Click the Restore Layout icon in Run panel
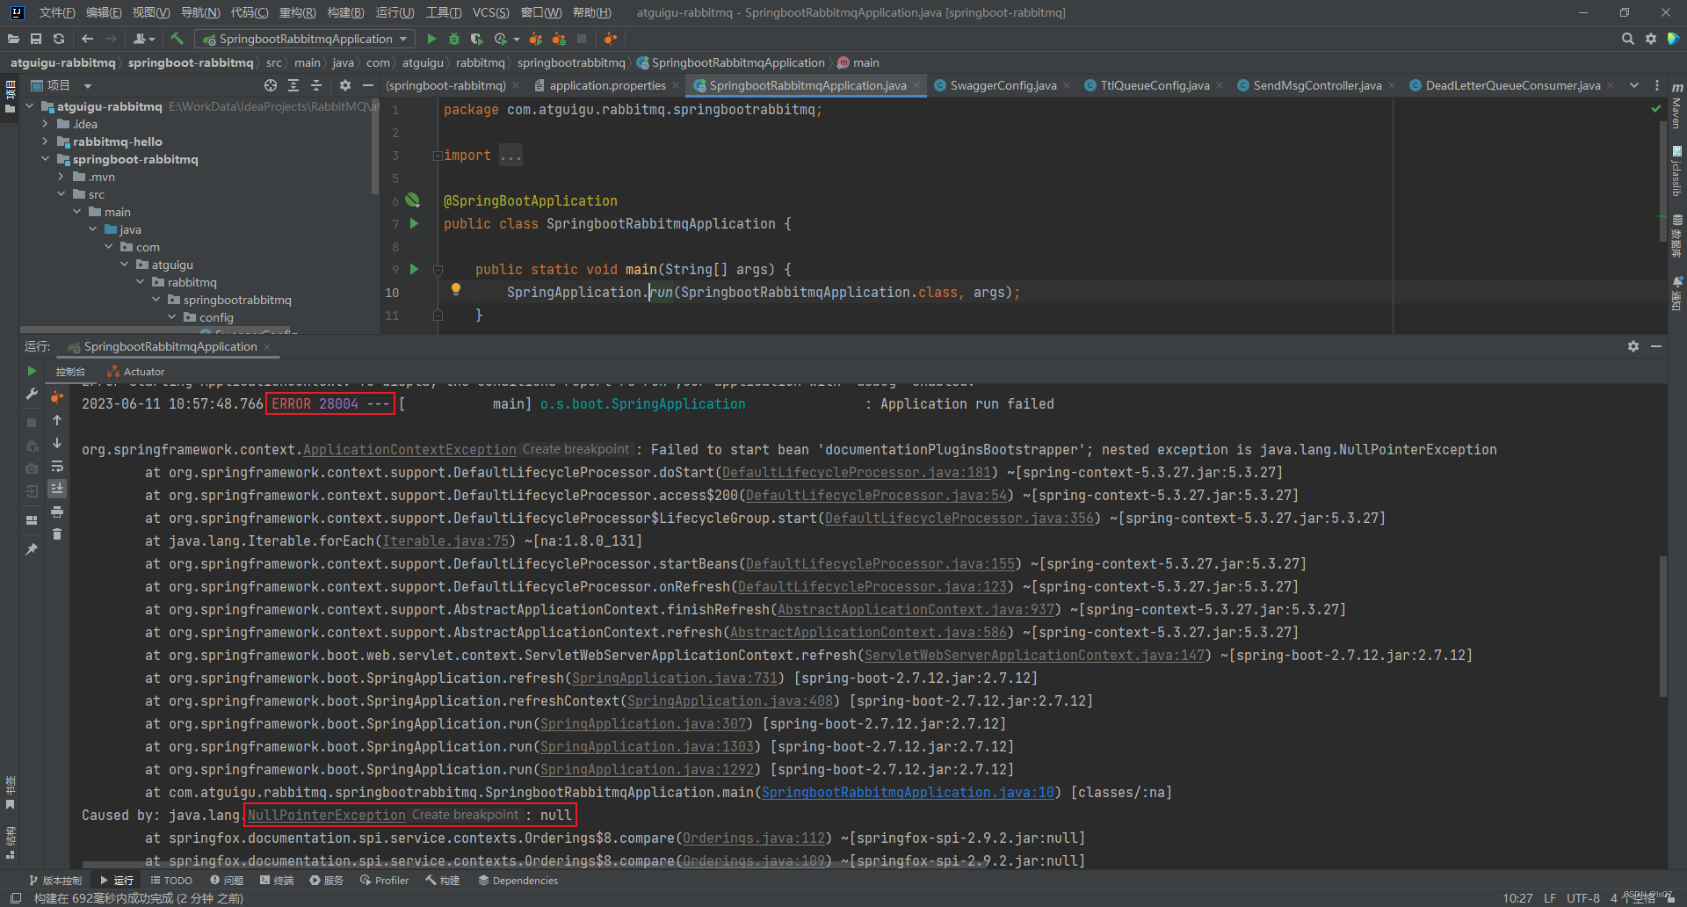 pyautogui.click(x=32, y=519)
